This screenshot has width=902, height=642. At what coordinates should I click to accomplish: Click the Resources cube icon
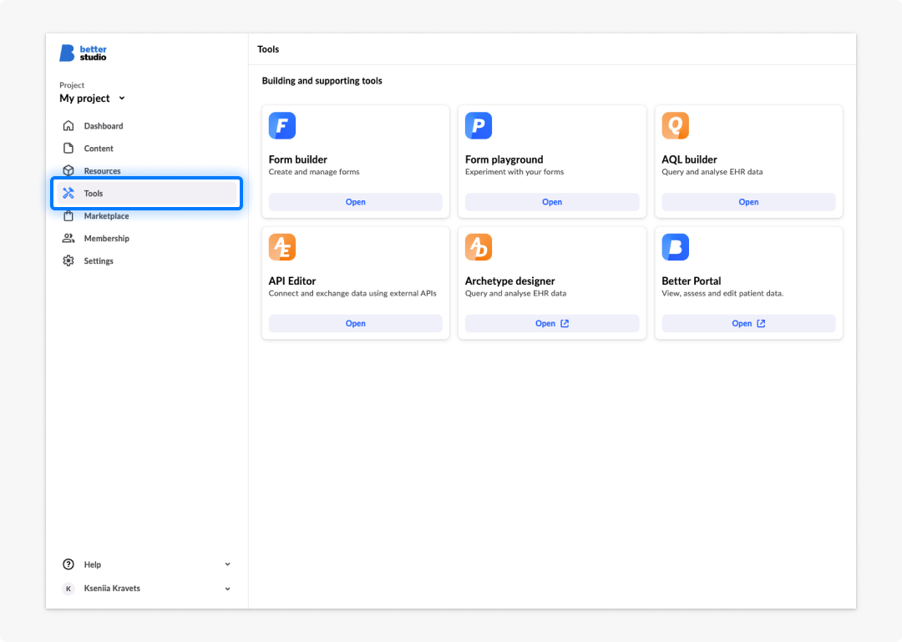(68, 170)
